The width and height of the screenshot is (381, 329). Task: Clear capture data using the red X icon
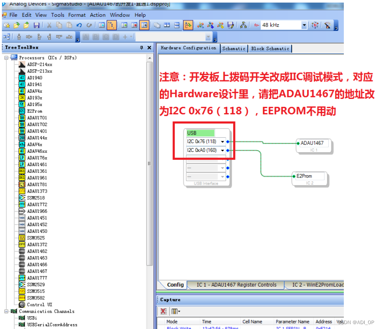click(x=163, y=311)
